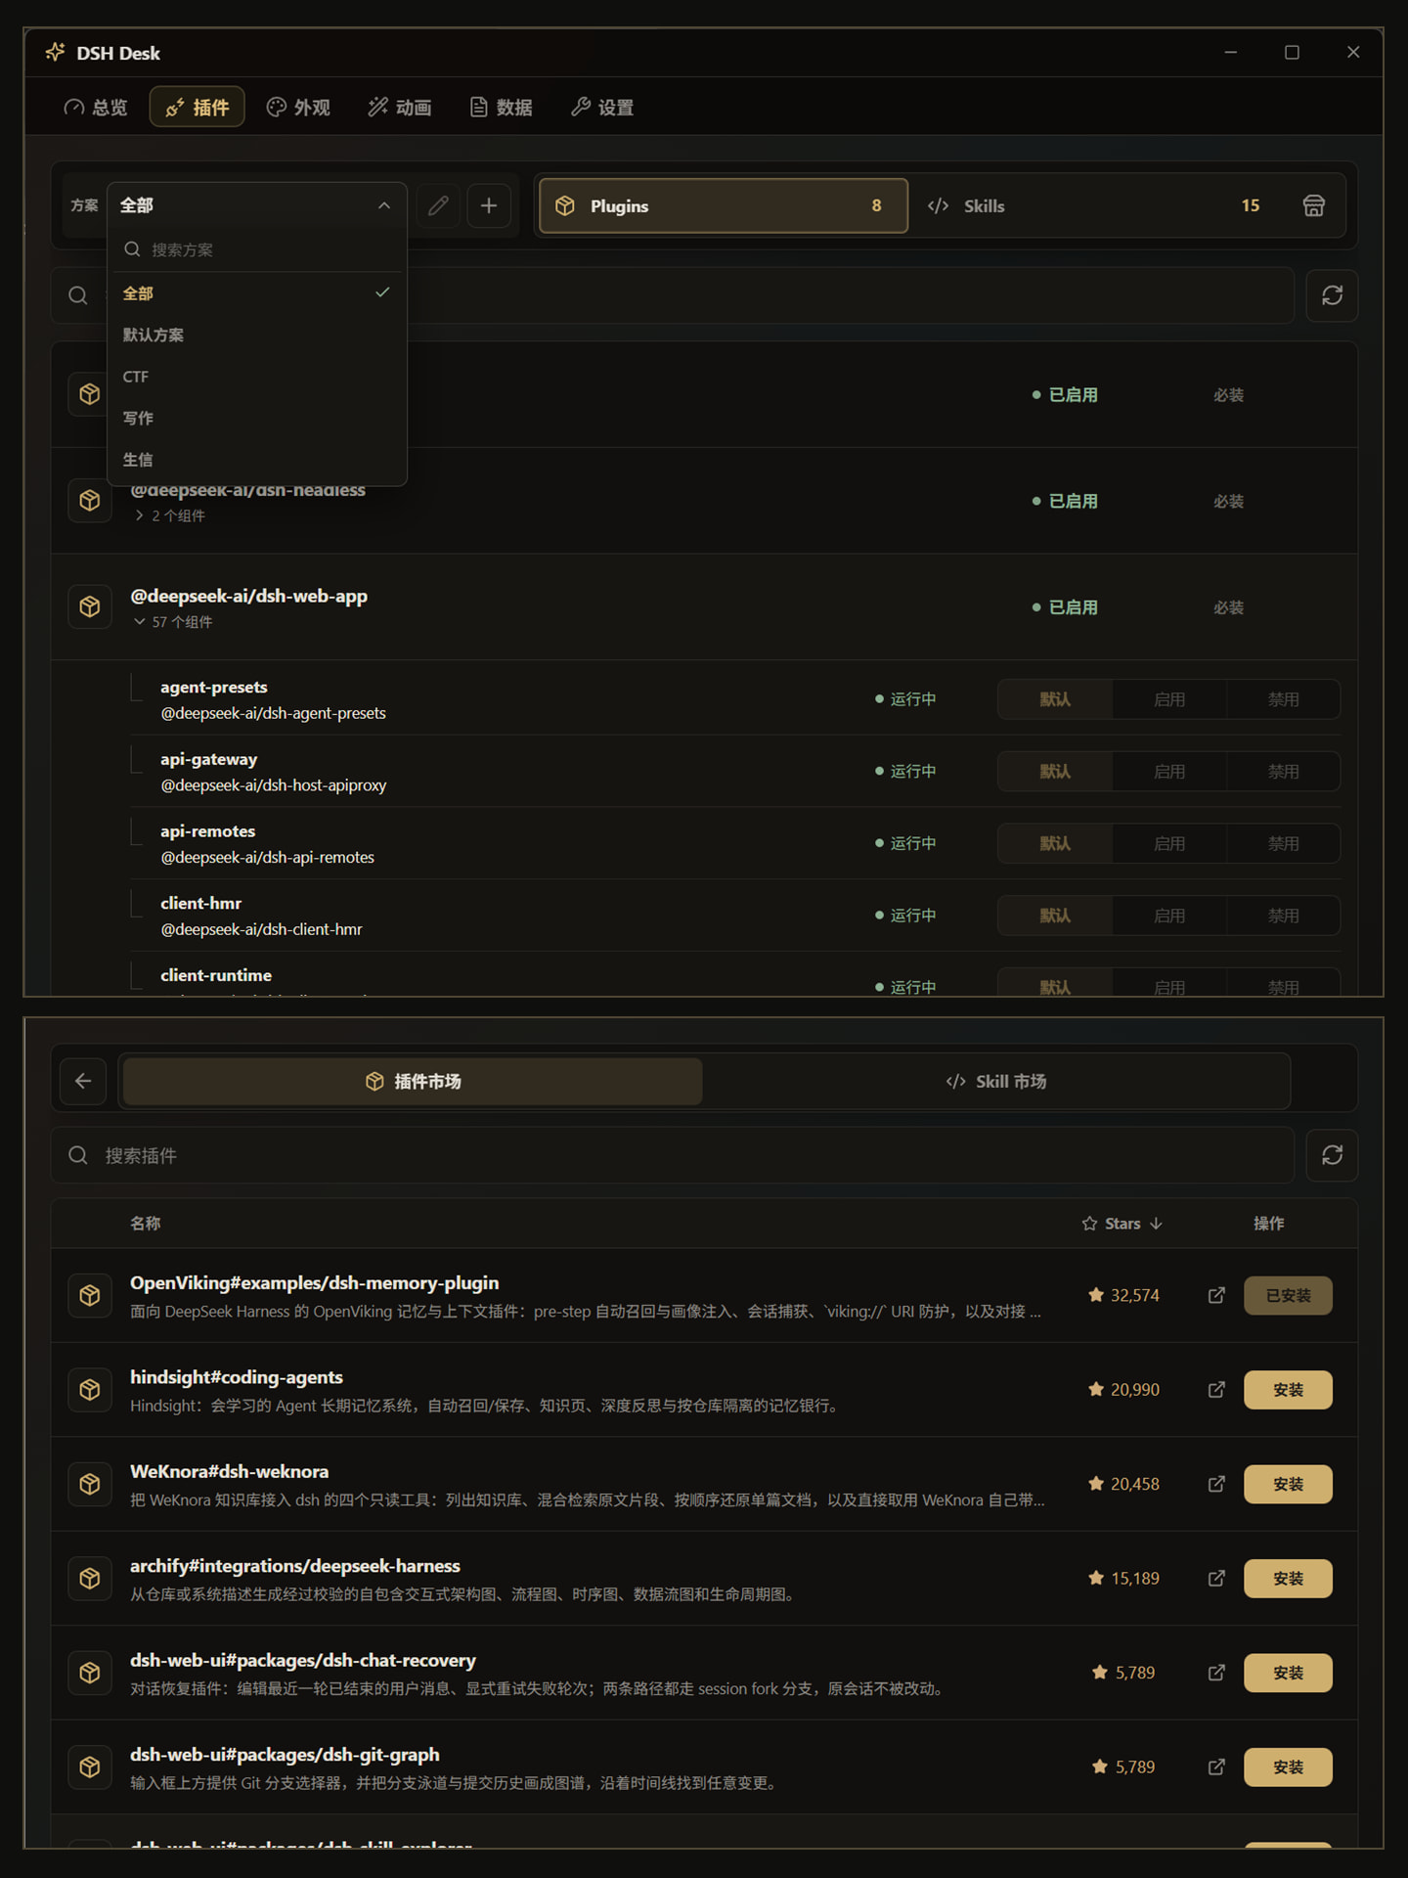Install archify#integrations/deepseek-harness plugin
1408x1878 pixels.
(1288, 1579)
